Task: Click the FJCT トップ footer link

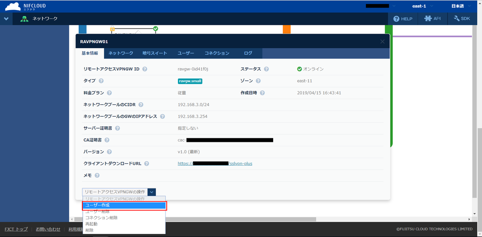Action: point(16,229)
